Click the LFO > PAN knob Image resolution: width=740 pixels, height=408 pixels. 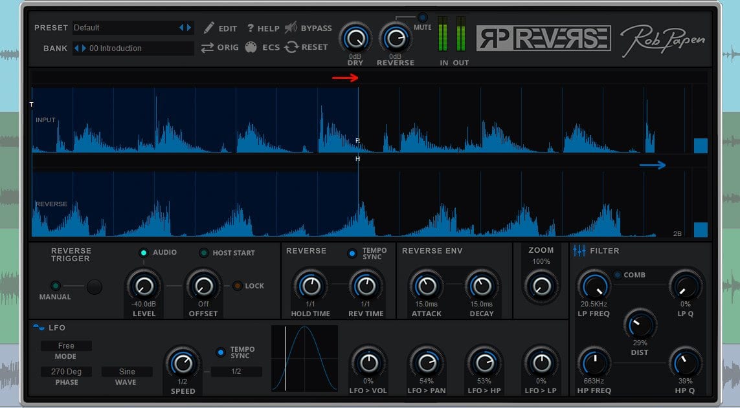pos(426,363)
